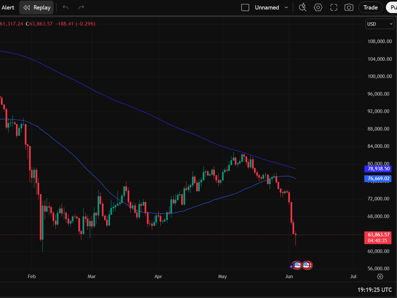Click the 72,000.00 price axis level
397x298 pixels.
coord(378,199)
